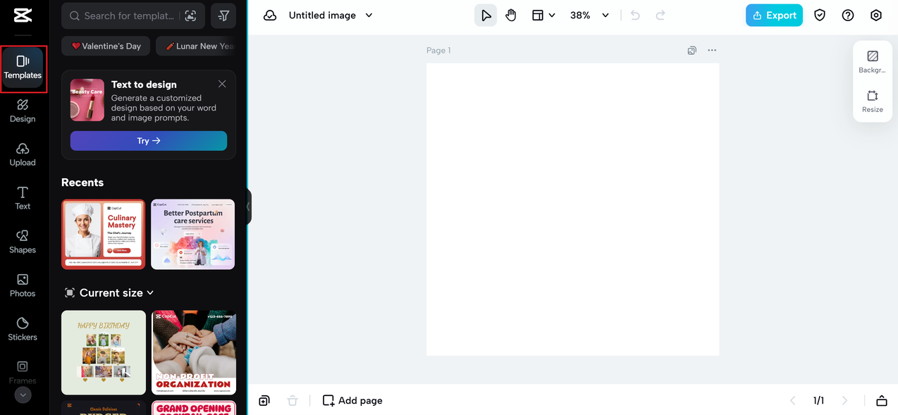898x415 pixels.
Task: Open the Shapes sidebar tab
Action: point(23,242)
